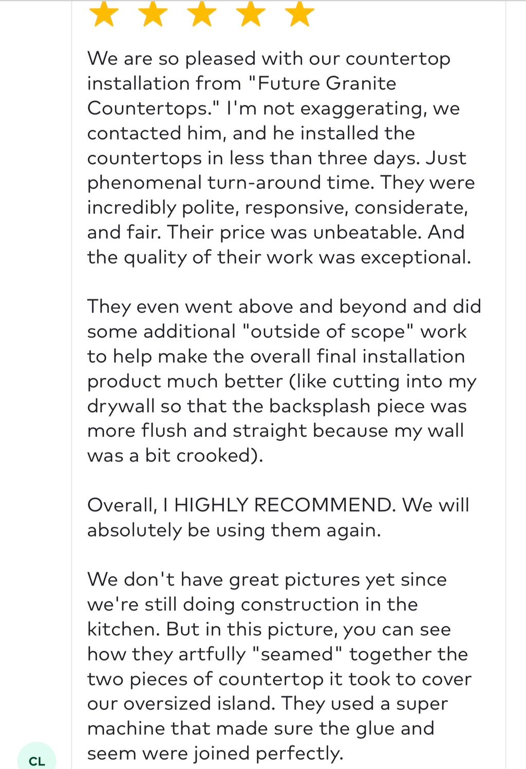The width and height of the screenshot is (526, 769).
Task: Click the quoted word "seamed" in the review
Action: 297,654
